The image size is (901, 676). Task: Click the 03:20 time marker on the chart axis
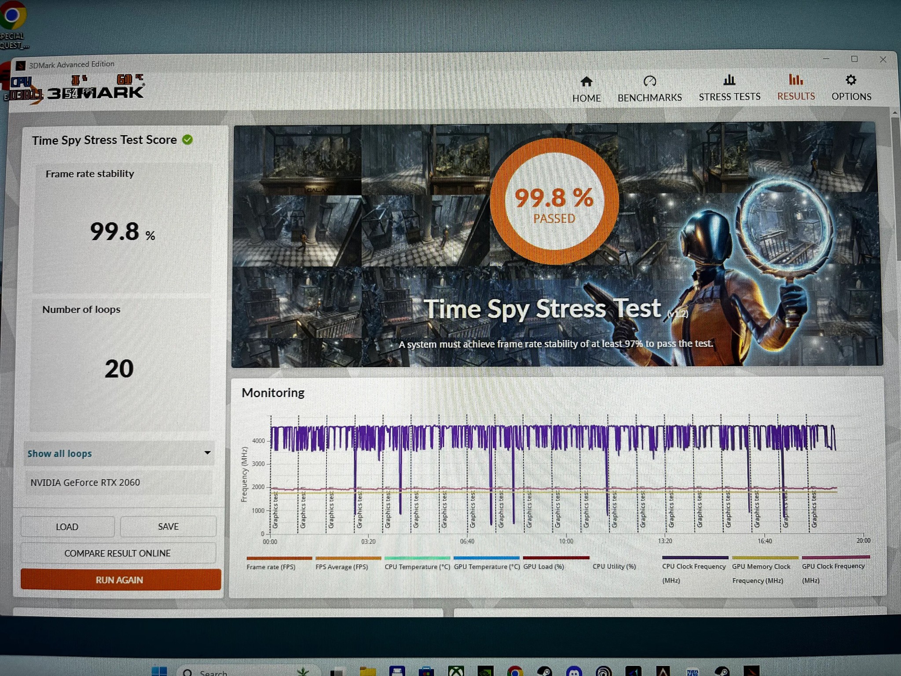pos(368,541)
